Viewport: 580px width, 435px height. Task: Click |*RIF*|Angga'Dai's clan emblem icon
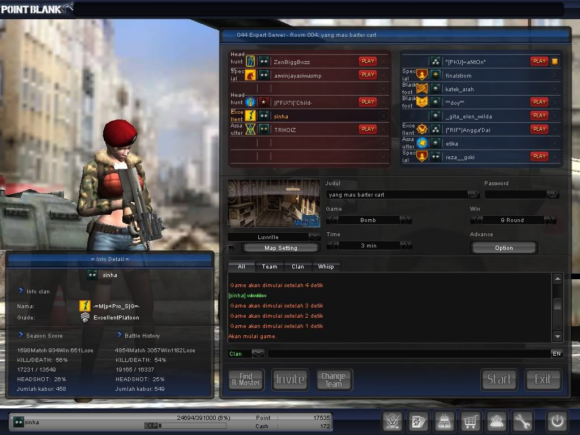pyautogui.click(x=422, y=129)
